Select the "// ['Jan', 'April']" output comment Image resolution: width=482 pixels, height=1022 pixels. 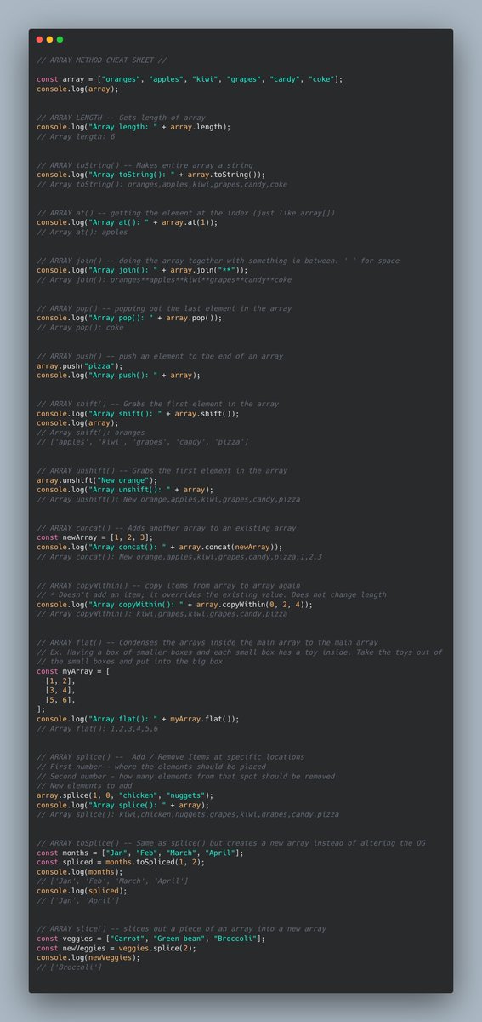pyautogui.click(x=76, y=899)
